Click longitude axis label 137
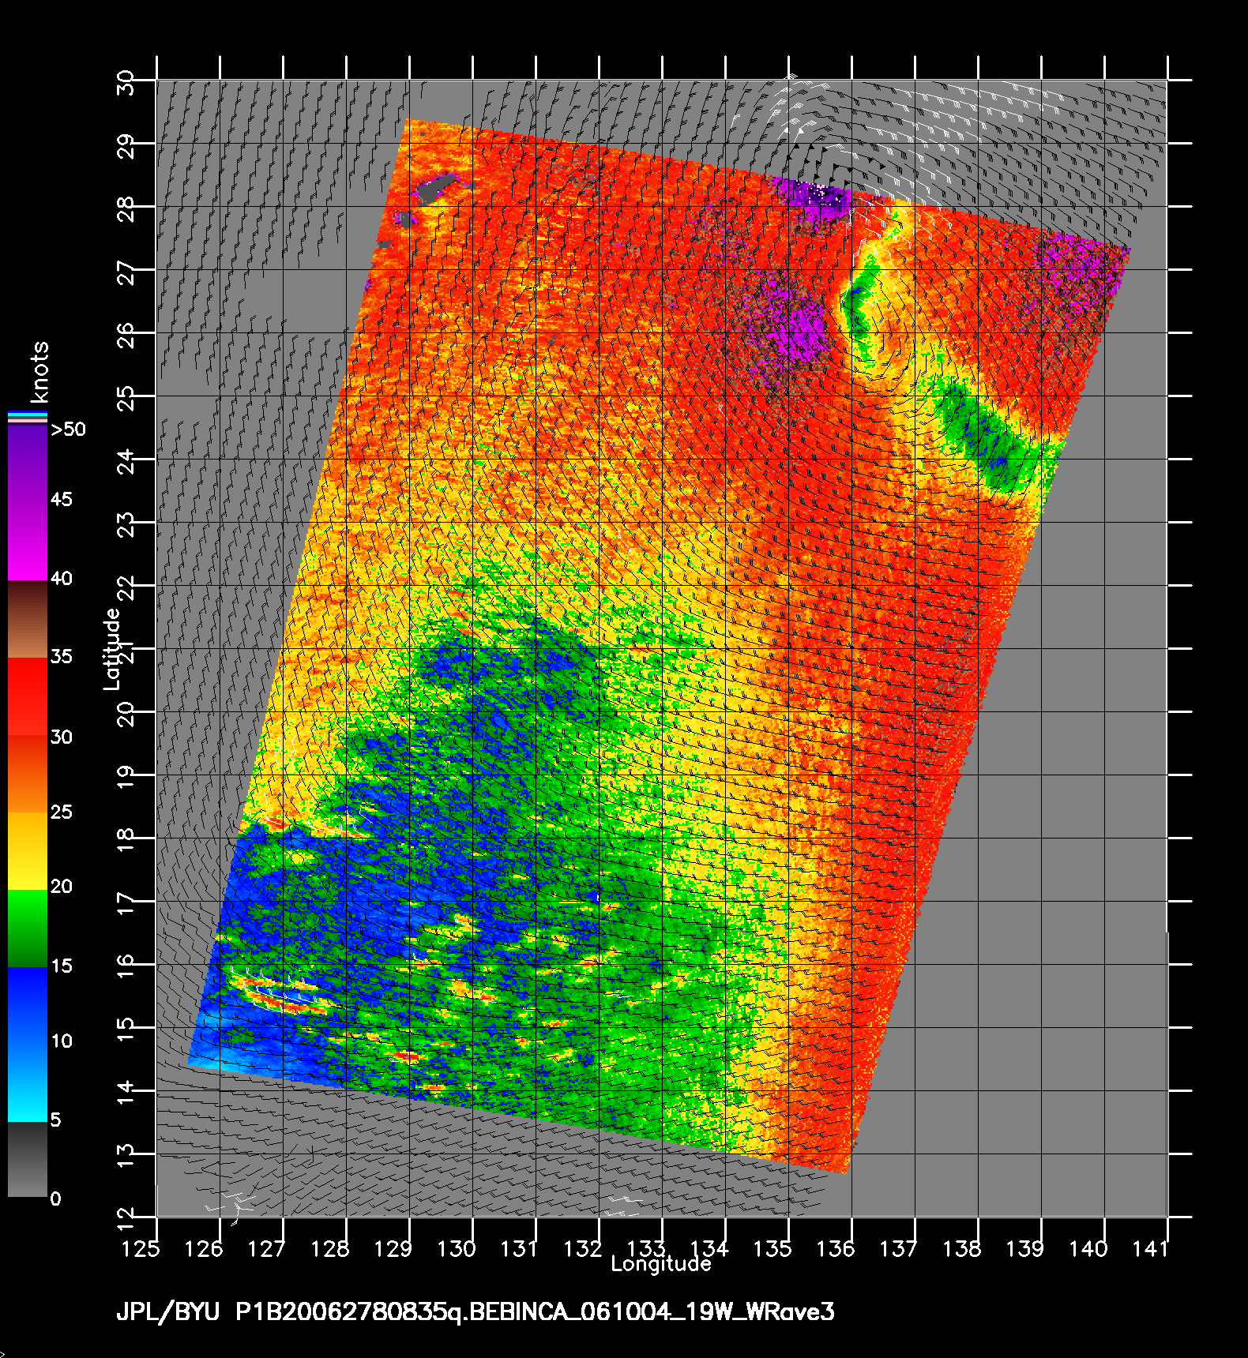 pos(899,1249)
